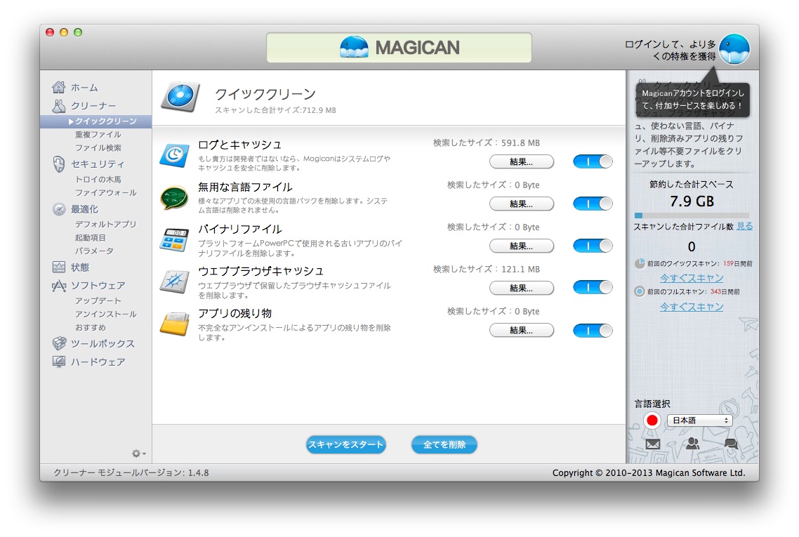The image size is (799, 537).
Task: Click the クリーナー モジュールバージョン: 1.4.8 text
Action: point(131,473)
